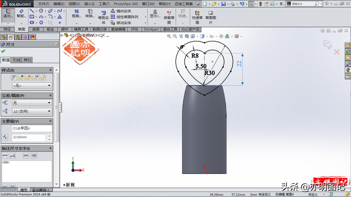This screenshot has height=197, width=351.
Task: Select the 等距实体 (Offset Entities) tool
Action: 103,15
